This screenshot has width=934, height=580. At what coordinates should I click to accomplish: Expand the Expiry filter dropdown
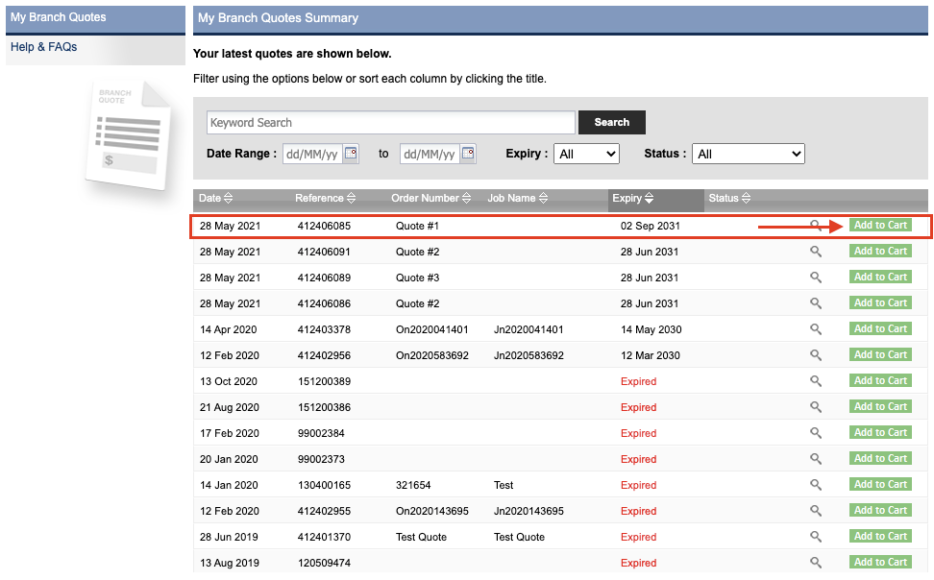586,154
